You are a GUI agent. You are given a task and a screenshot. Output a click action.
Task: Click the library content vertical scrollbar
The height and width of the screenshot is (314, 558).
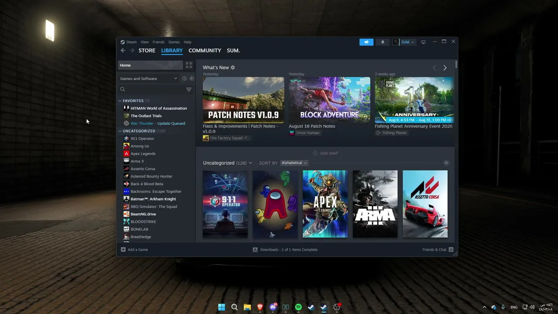click(x=456, y=65)
